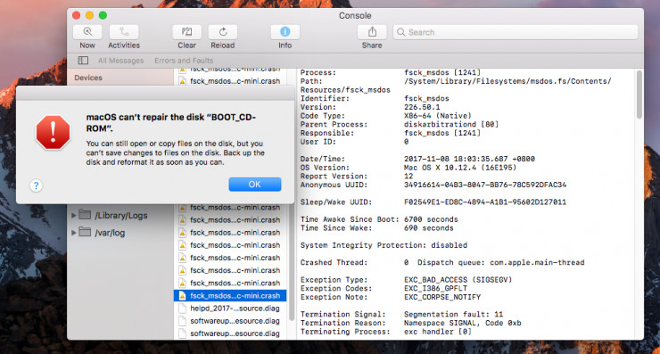Click the report pane vertical scrollbar
Viewport: 660px width, 354px height.
pos(639,95)
